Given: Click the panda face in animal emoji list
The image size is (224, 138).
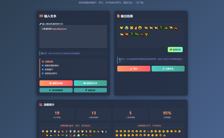Looking at the screenshot, I should coord(70,132).
